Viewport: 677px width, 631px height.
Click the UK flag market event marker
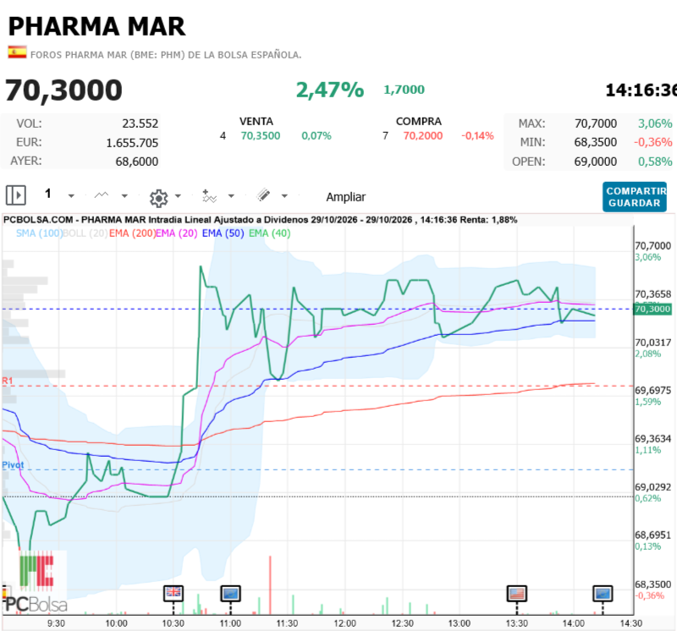click(173, 593)
